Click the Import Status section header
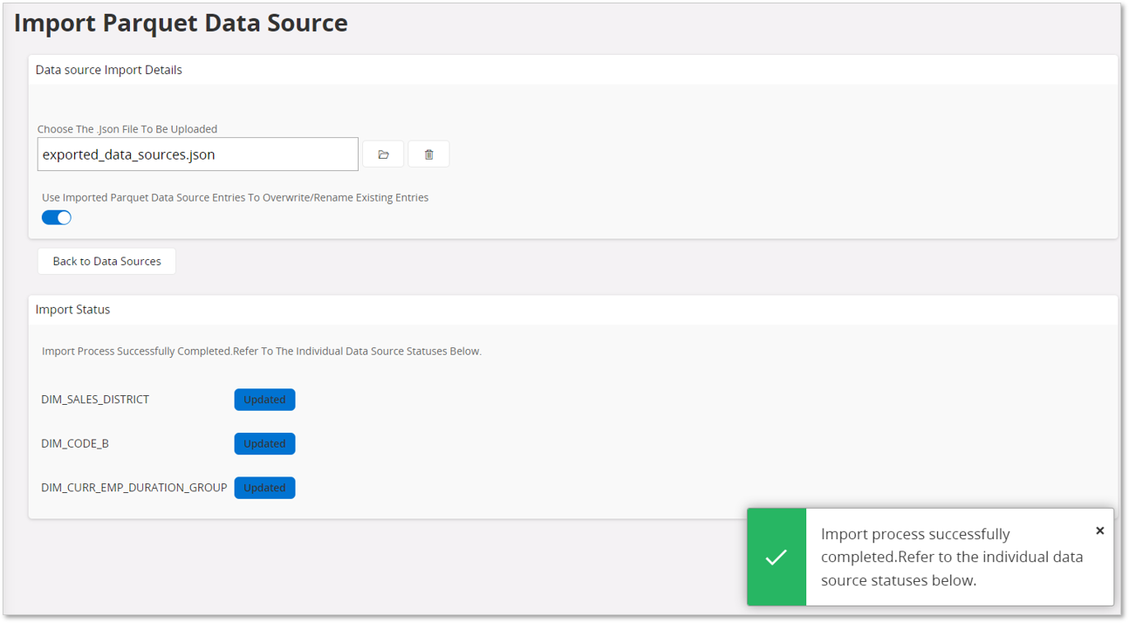The height and width of the screenshot is (623, 1129). 72,310
